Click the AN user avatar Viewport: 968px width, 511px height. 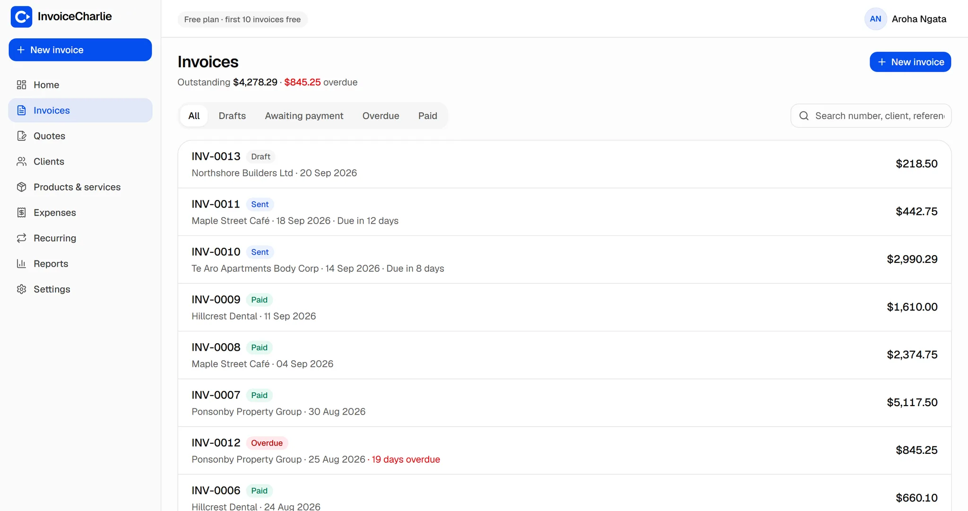click(x=875, y=19)
